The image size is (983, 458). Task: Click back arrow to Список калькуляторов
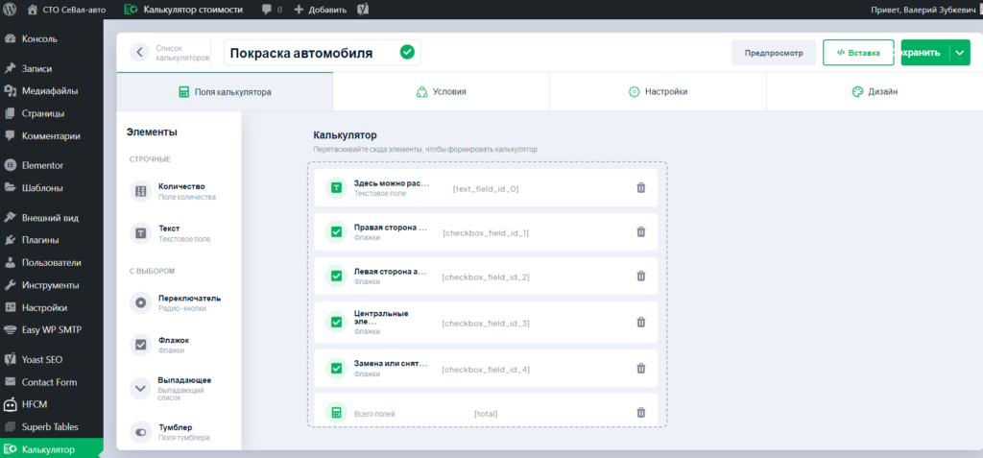139,53
